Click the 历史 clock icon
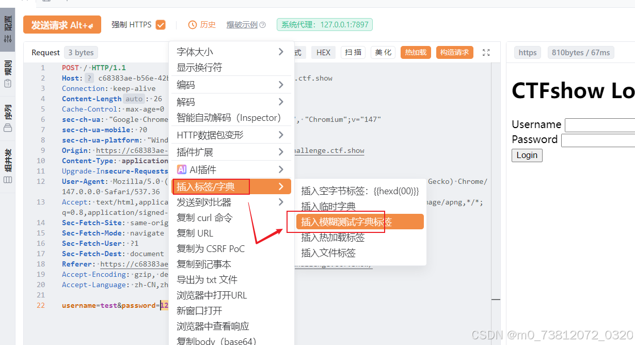 point(193,25)
